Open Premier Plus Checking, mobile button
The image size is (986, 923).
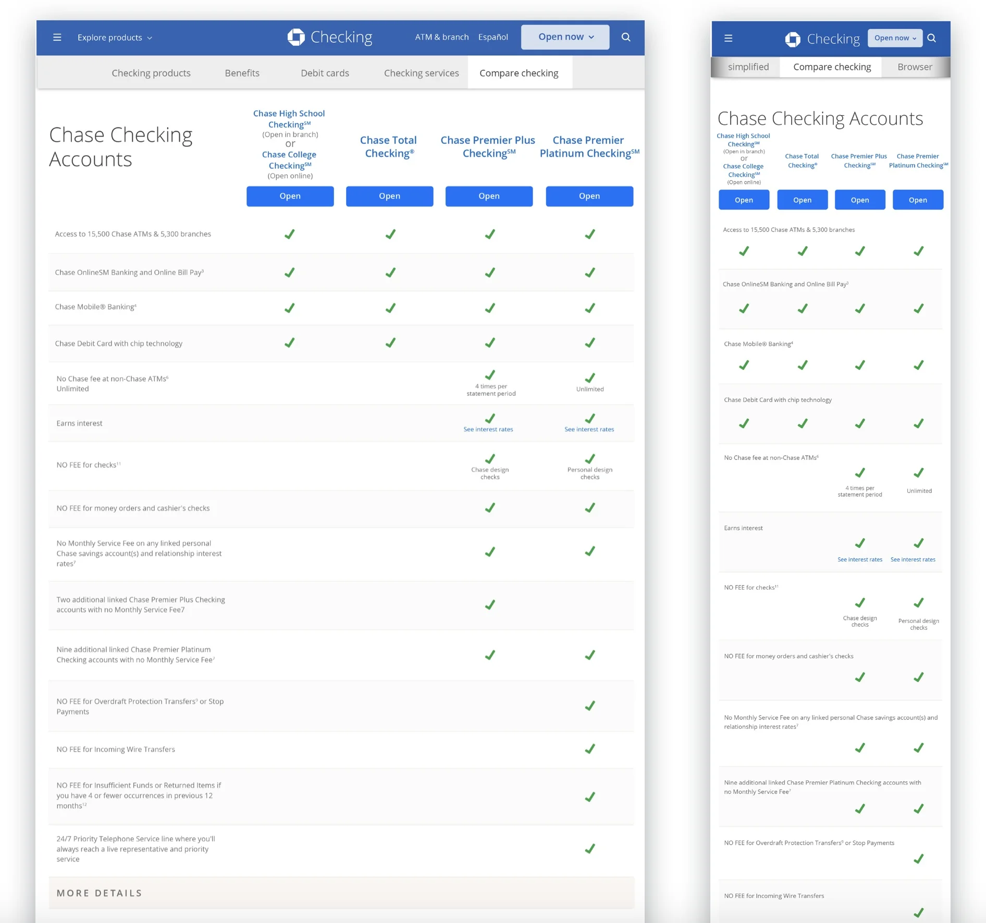860,200
